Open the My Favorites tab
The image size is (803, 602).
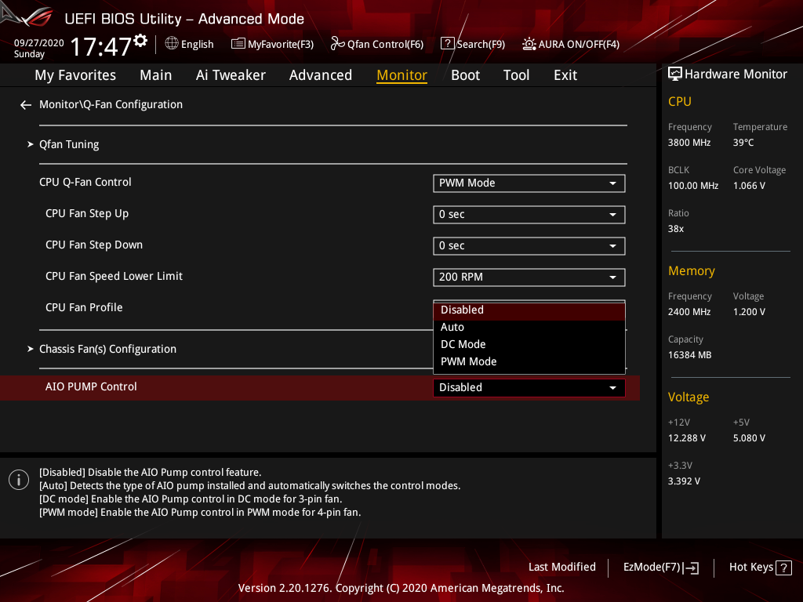(x=75, y=75)
